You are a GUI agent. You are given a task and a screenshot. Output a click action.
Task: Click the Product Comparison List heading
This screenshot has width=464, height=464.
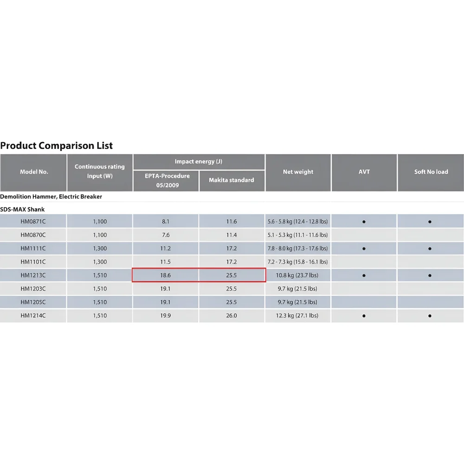(57, 146)
